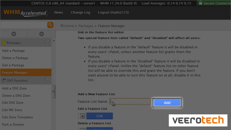Click the sidebar scrollbar up arrow
The image size is (231, 130).
click(54, 40)
